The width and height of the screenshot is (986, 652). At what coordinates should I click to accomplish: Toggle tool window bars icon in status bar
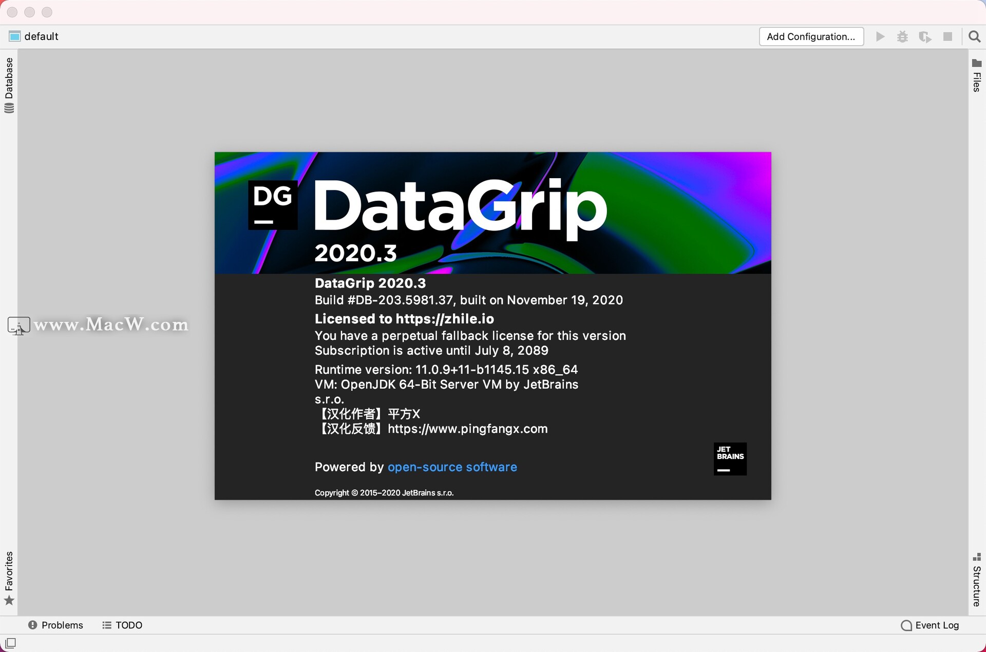tap(10, 643)
